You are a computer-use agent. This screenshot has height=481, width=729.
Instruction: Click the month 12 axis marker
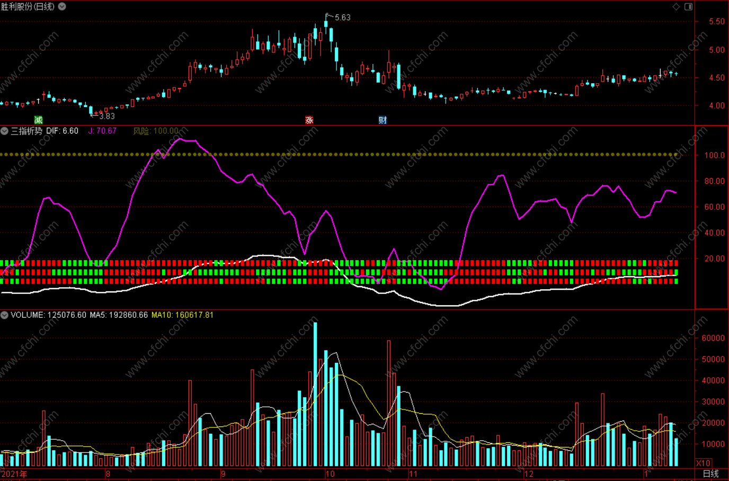[x=529, y=474]
